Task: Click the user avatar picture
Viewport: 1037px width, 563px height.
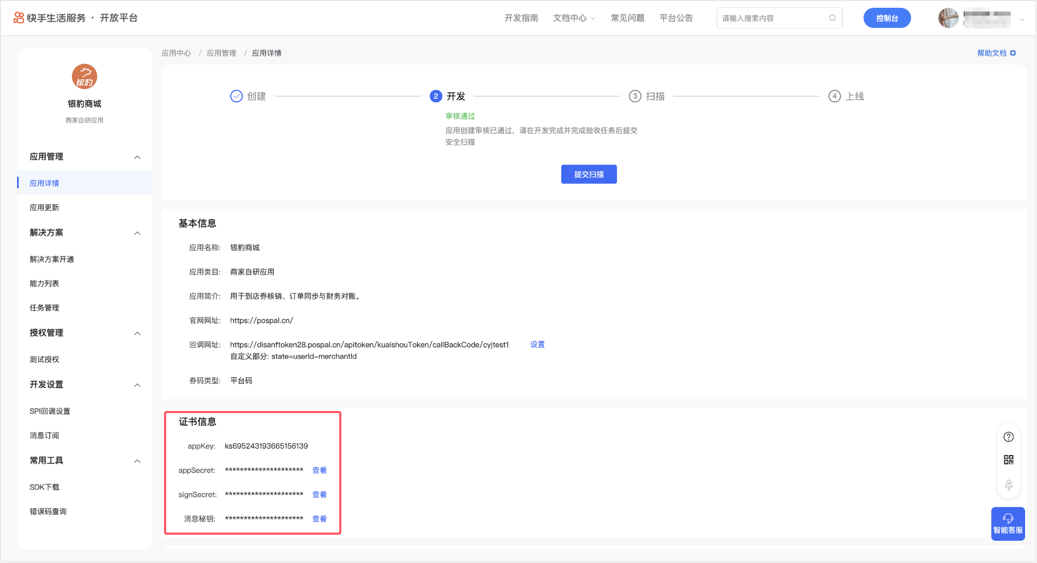Action: pos(948,18)
